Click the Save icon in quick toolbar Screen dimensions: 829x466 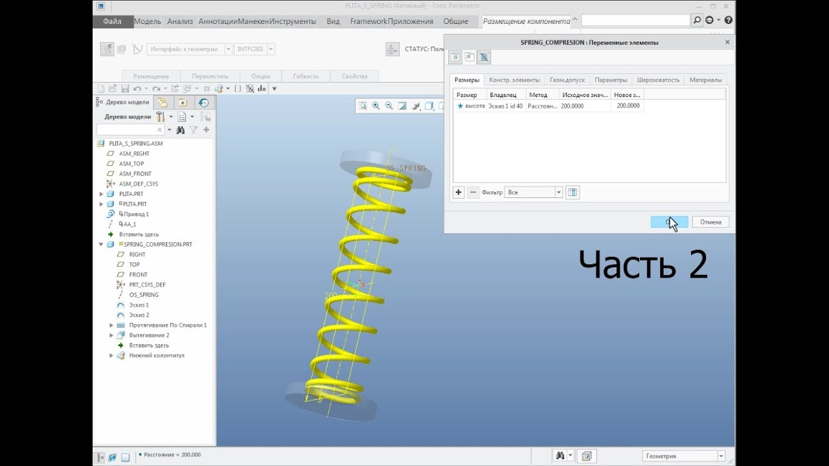[x=125, y=88]
